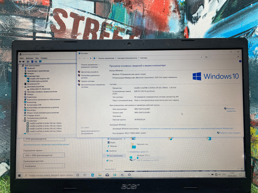This screenshot has height=193, width=258.
Task: Click the scan for hardware changes toolbar icon
Action: click(x=40, y=62)
